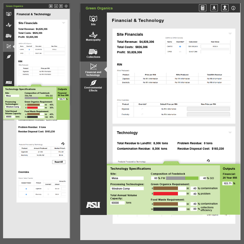Click refresh arrow icon in large Technology section
The height and width of the screenshot is (244, 244).
pyautogui.click(x=208, y=161)
